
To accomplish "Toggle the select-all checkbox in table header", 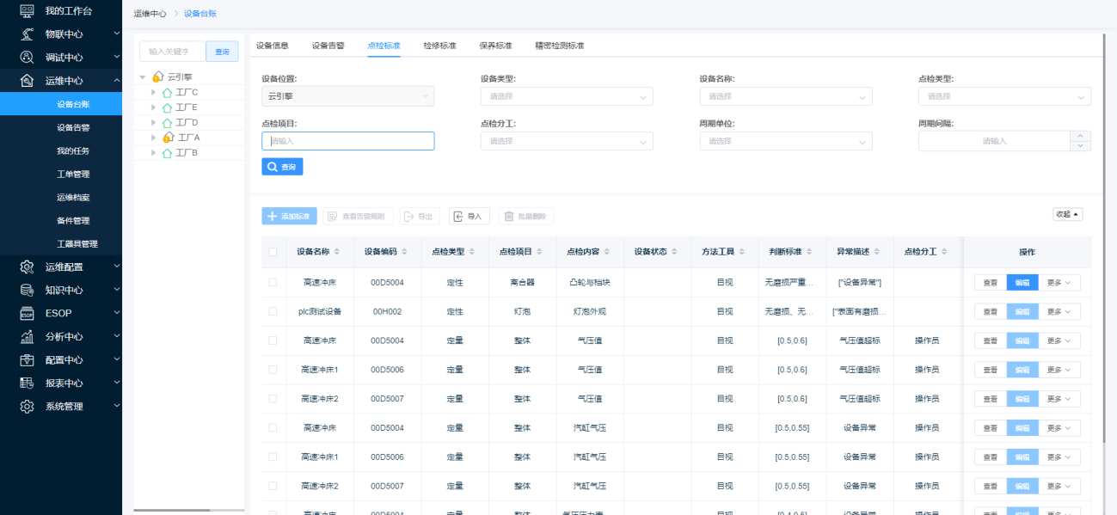I will click(273, 252).
